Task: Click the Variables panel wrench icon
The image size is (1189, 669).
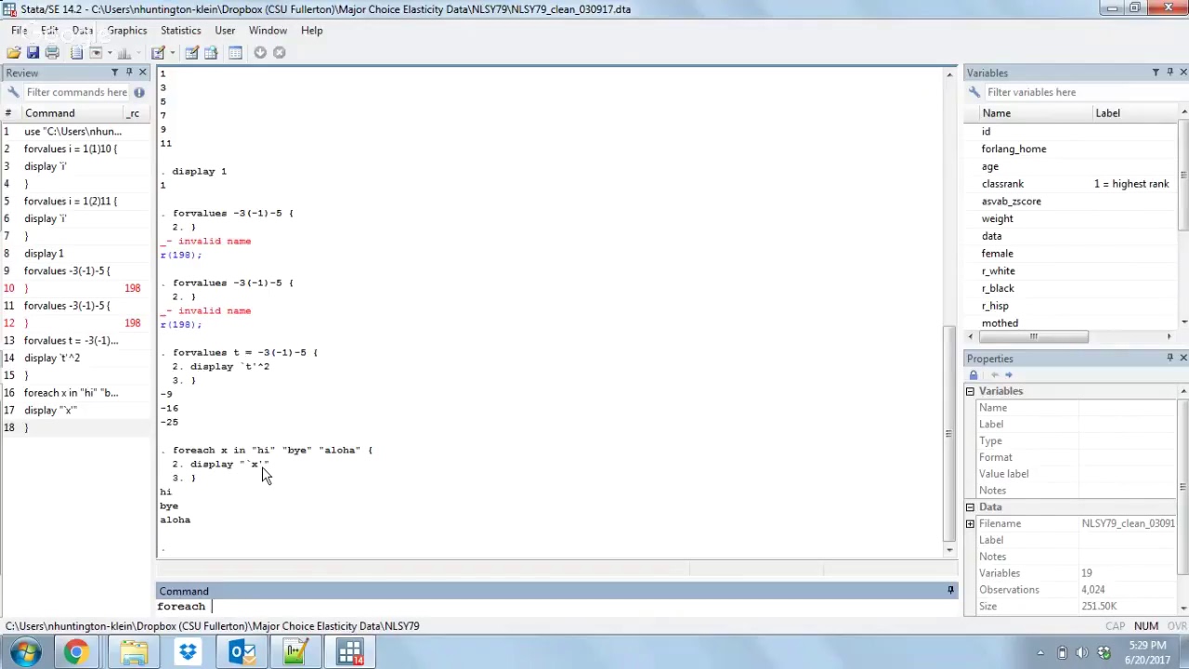Action: pyautogui.click(x=973, y=92)
